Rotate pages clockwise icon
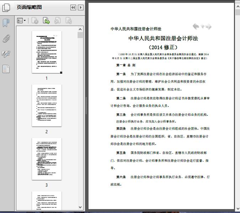Screen dimensions: 240x213 coord(69,21)
